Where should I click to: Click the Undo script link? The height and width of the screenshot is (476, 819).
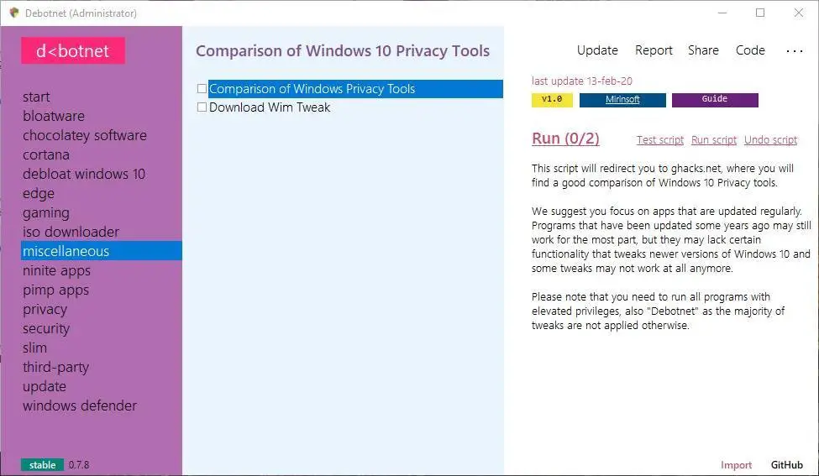770,140
